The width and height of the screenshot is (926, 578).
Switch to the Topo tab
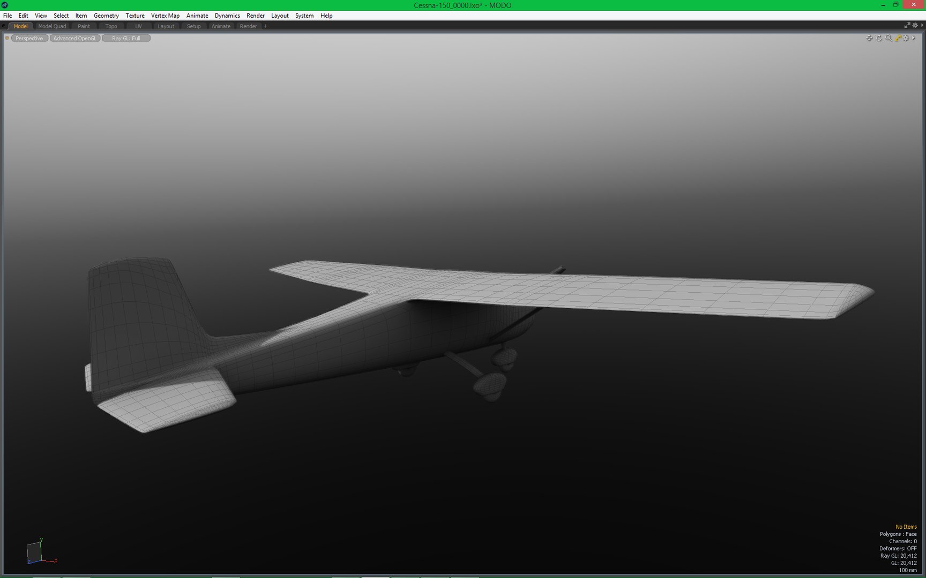111,26
